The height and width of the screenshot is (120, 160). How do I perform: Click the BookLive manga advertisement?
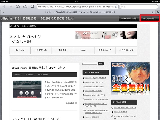tap(131, 79)
